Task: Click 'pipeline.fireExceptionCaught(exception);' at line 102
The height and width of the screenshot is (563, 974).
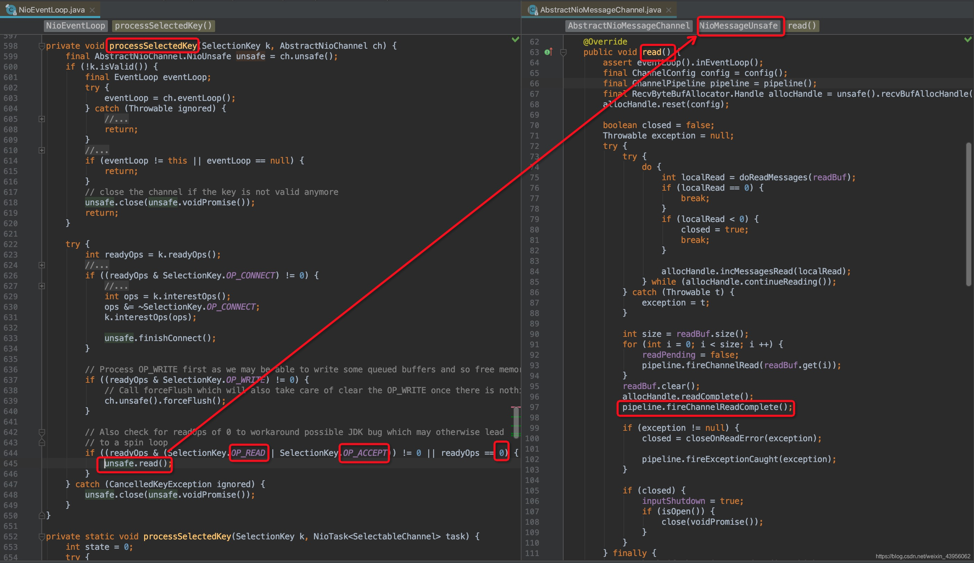Action: click(739, 459)
